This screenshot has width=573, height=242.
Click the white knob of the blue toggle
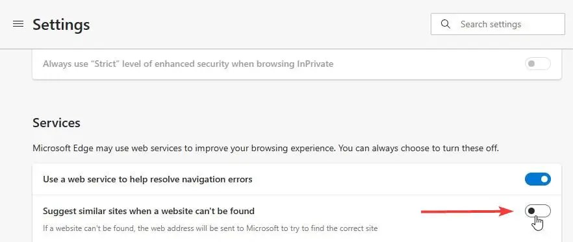[x=544, y=179]
